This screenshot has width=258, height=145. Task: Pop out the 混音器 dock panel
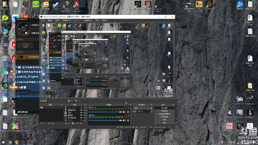[131, 105]
